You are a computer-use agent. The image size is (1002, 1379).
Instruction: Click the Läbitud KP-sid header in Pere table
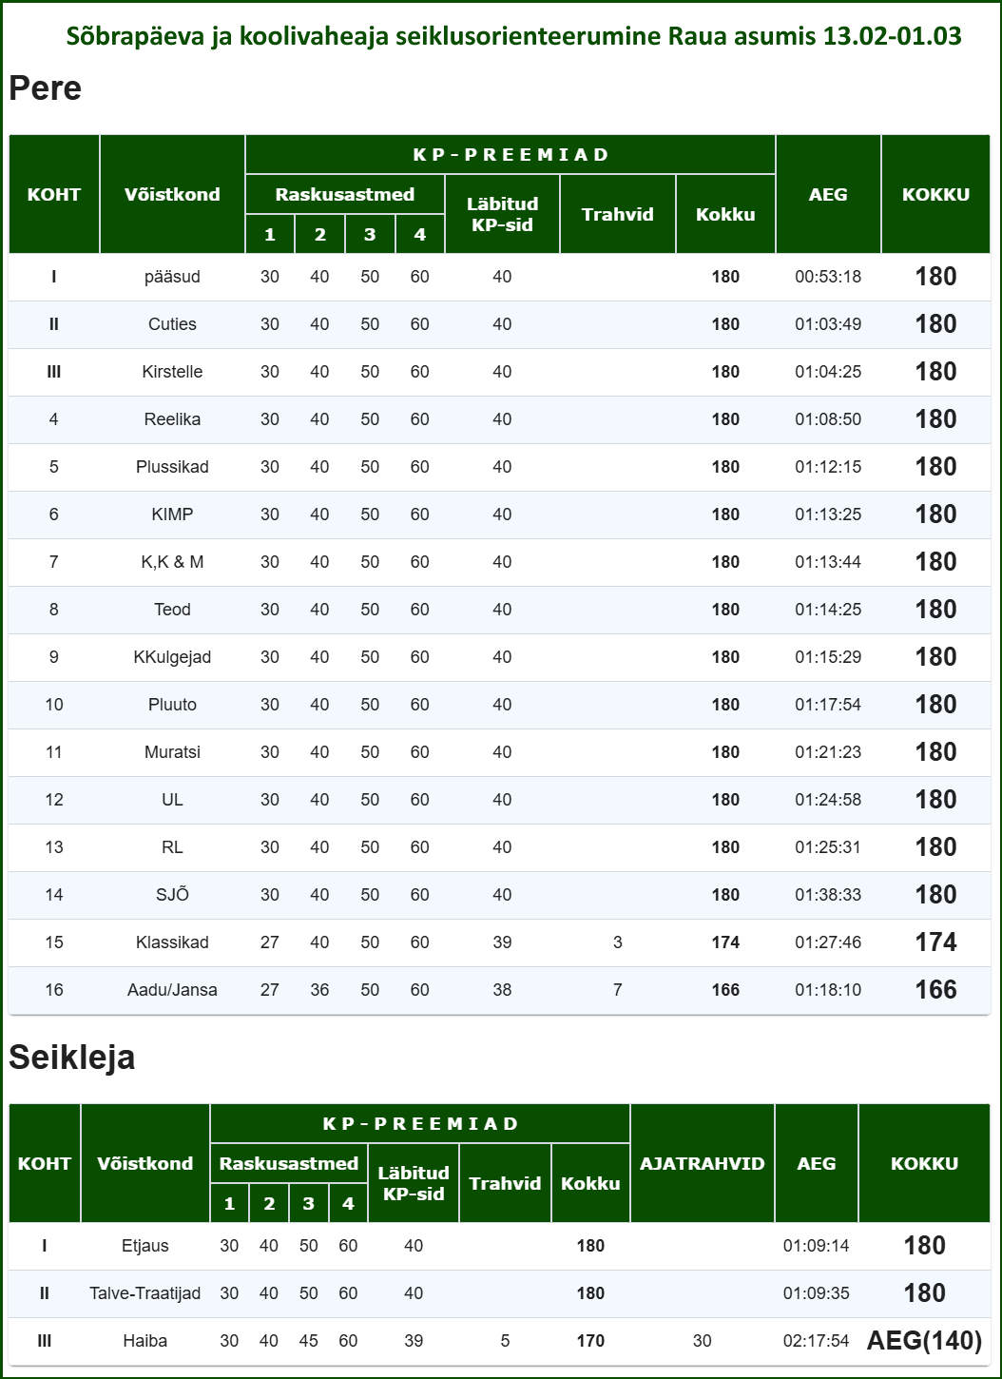[502, 214]
